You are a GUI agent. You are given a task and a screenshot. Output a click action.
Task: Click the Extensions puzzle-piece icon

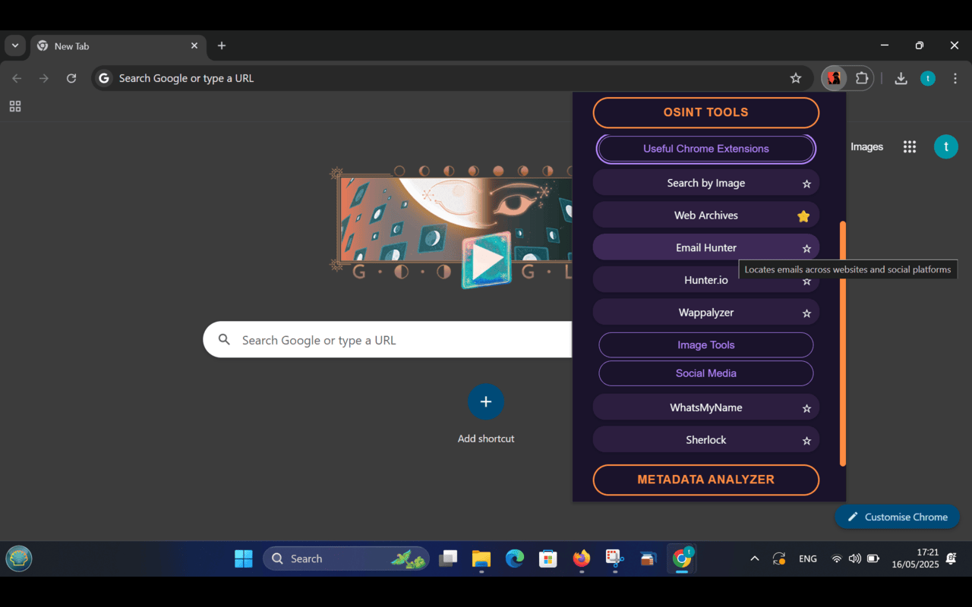pos(862,78)
